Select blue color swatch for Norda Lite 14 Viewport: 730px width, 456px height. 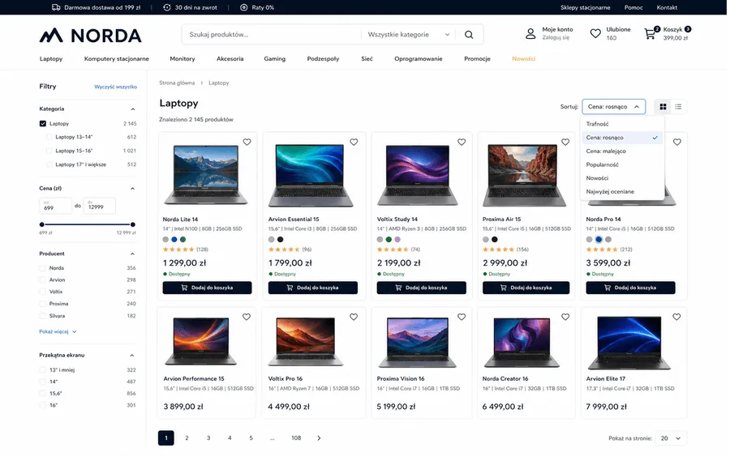(174, 240)
